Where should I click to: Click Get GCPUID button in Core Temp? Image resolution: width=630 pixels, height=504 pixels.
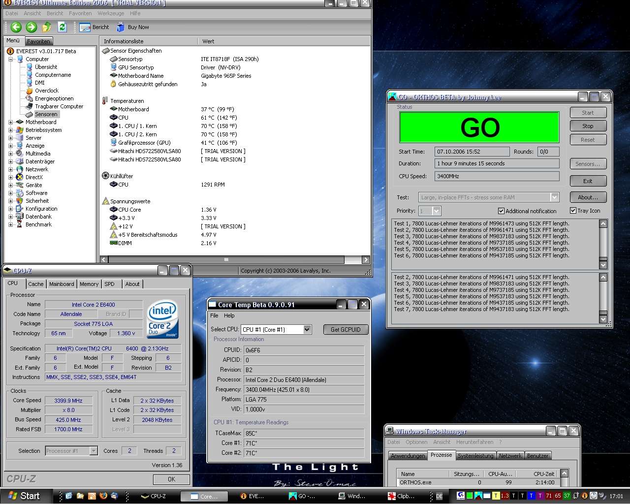[x=346, y=330]
